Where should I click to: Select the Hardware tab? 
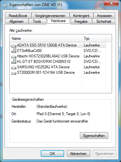coord(58,21)
